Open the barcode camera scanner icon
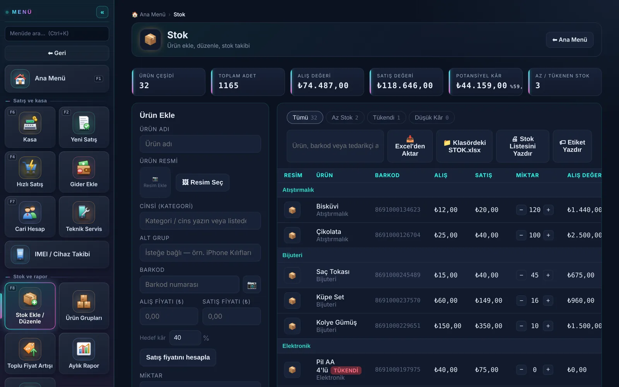This screenshot has height=387, width=619. pos(252,285)
